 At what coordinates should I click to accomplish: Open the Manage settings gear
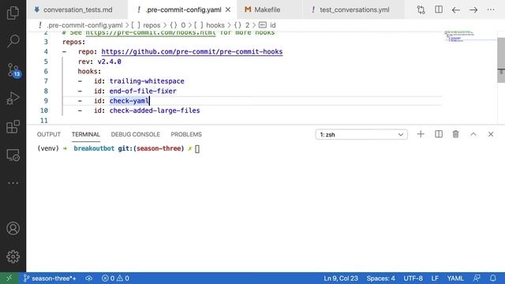point(13,256)
